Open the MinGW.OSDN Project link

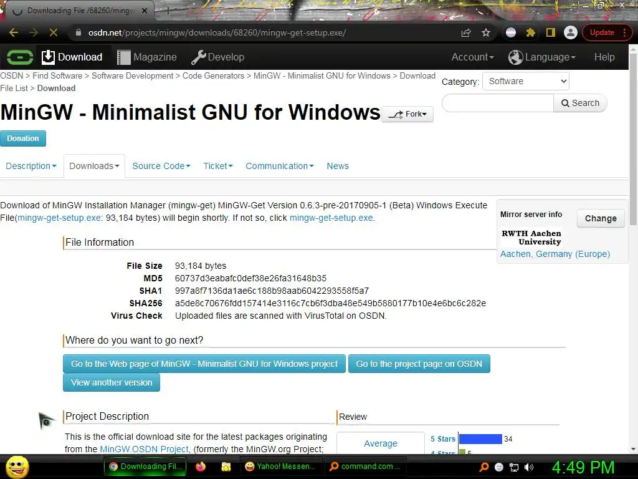(x=145, y=449)
